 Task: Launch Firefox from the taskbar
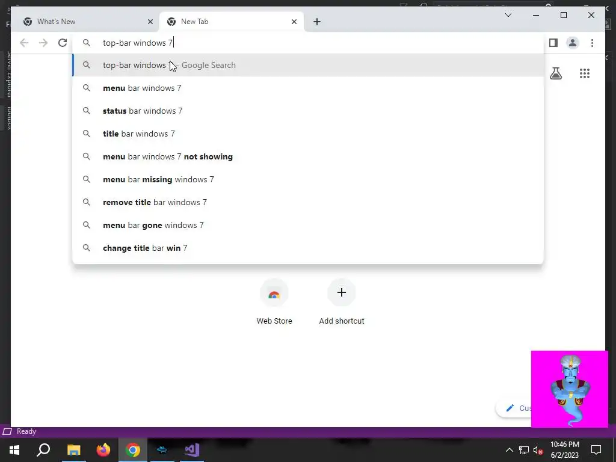click(103, 450)
